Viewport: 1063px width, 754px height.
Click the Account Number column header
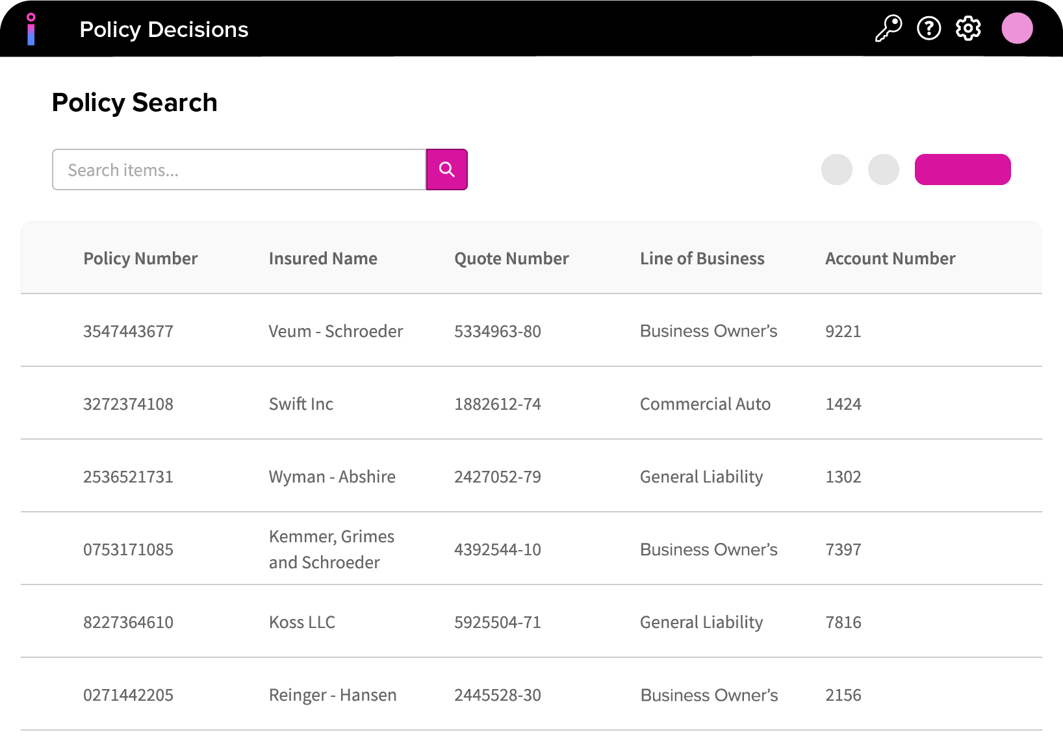(890, 258)
